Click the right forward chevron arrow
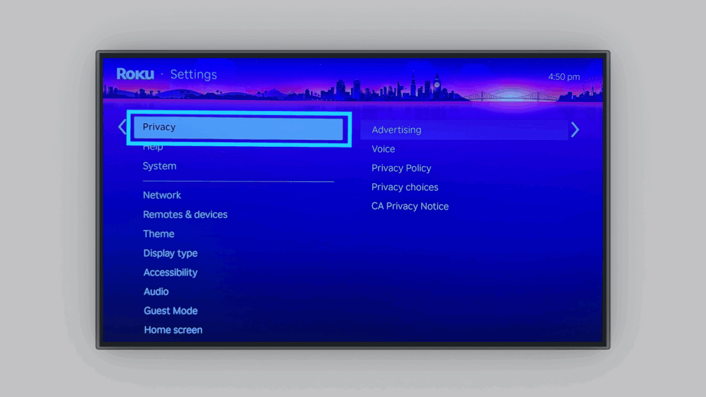706x397 pixels. pyautogui.click(x=575, y=130)
